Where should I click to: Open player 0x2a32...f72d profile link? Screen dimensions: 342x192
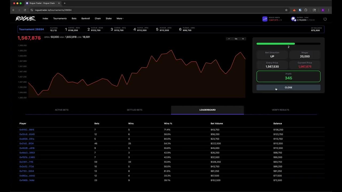point(27,166)
